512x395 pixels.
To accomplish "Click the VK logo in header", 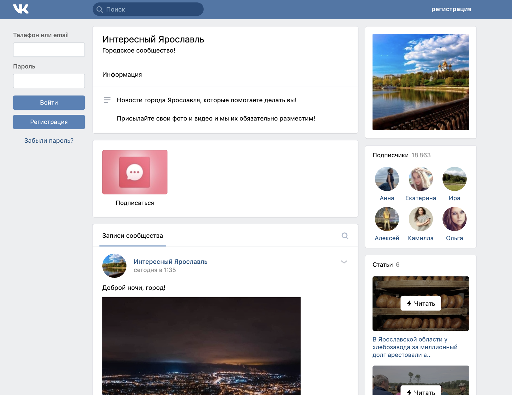I will click(21, 9).
